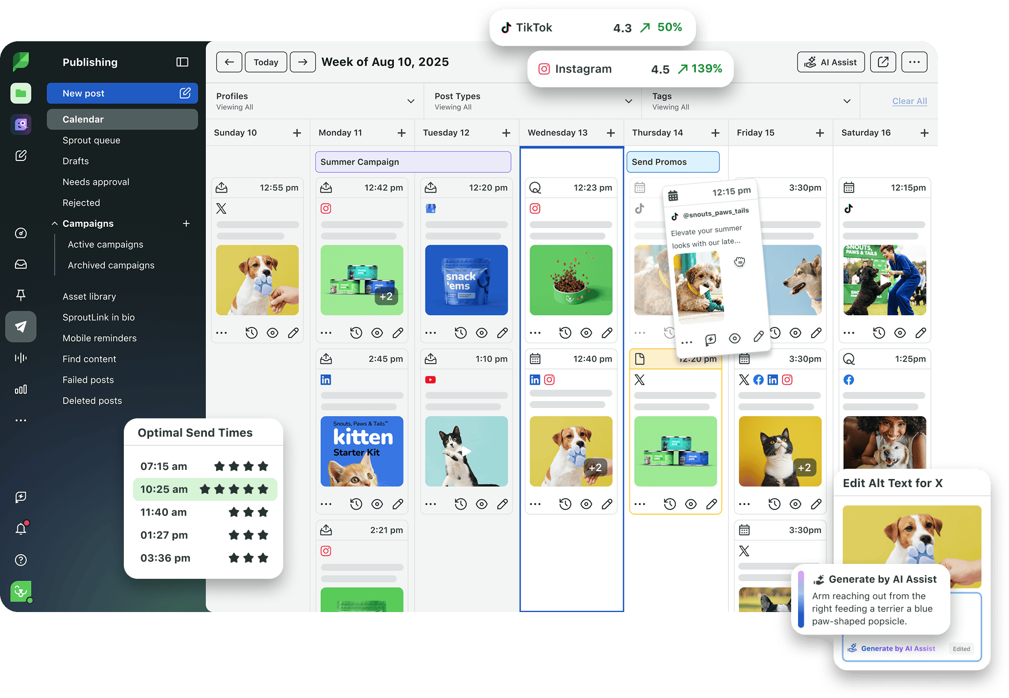
Task: Open the Sprout leaf logo home
Action: (x=21, y=61)
